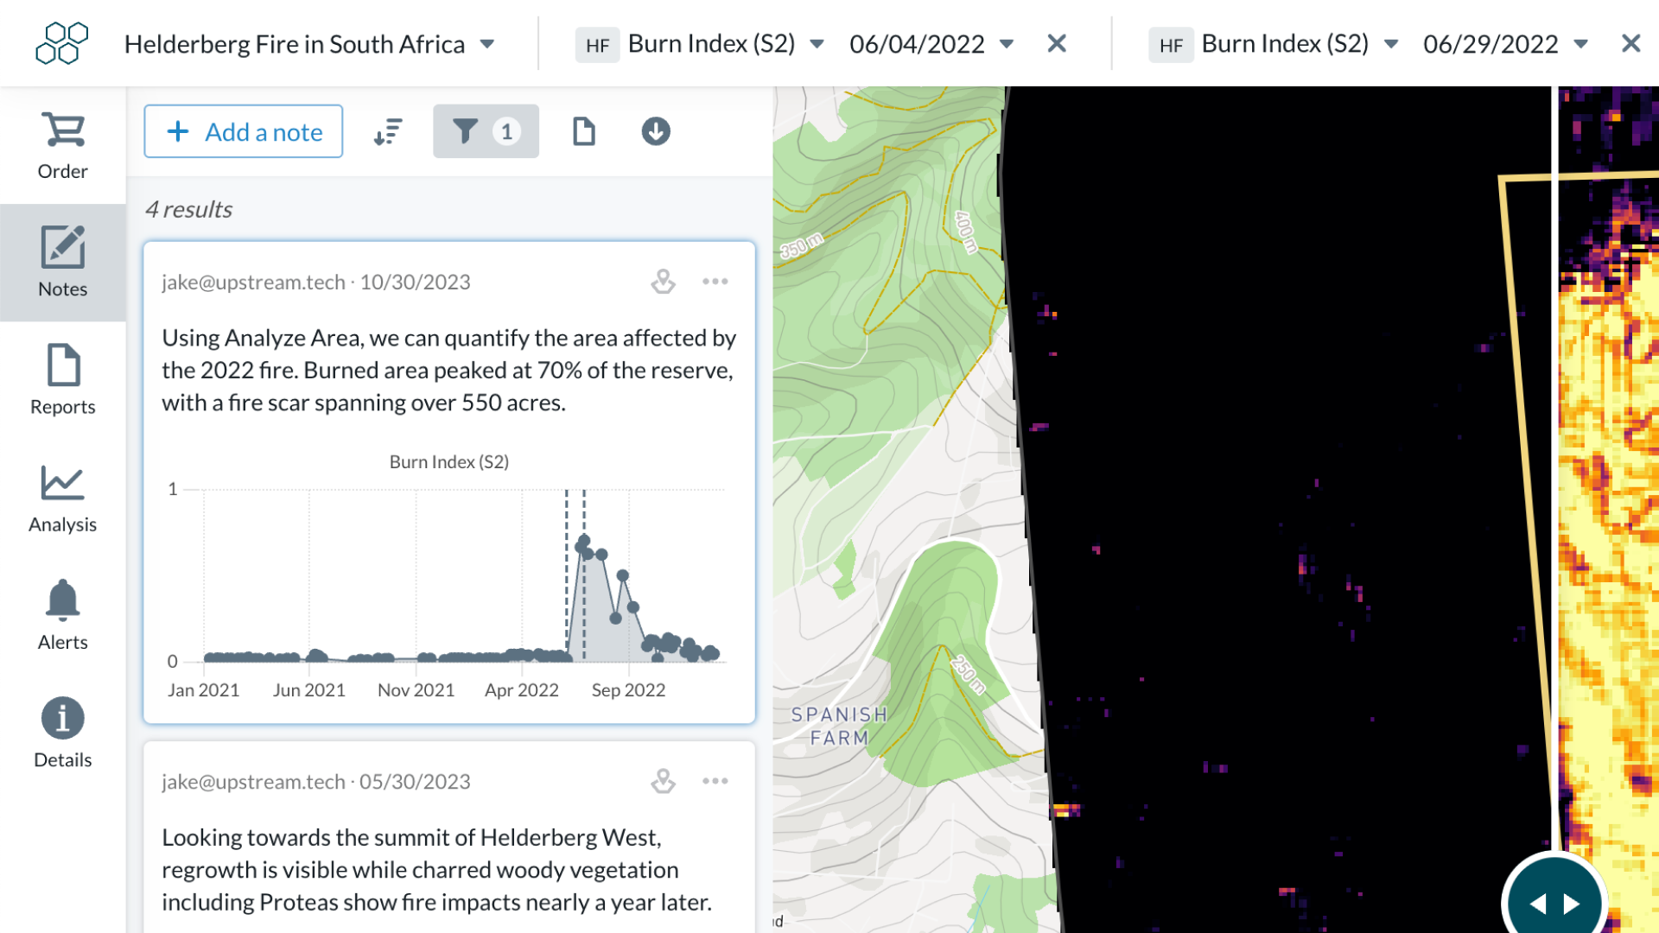Open the 06/04/2022 date dropdown
Viewport: 1659px width, 933px height.
[x=931, y=44]
